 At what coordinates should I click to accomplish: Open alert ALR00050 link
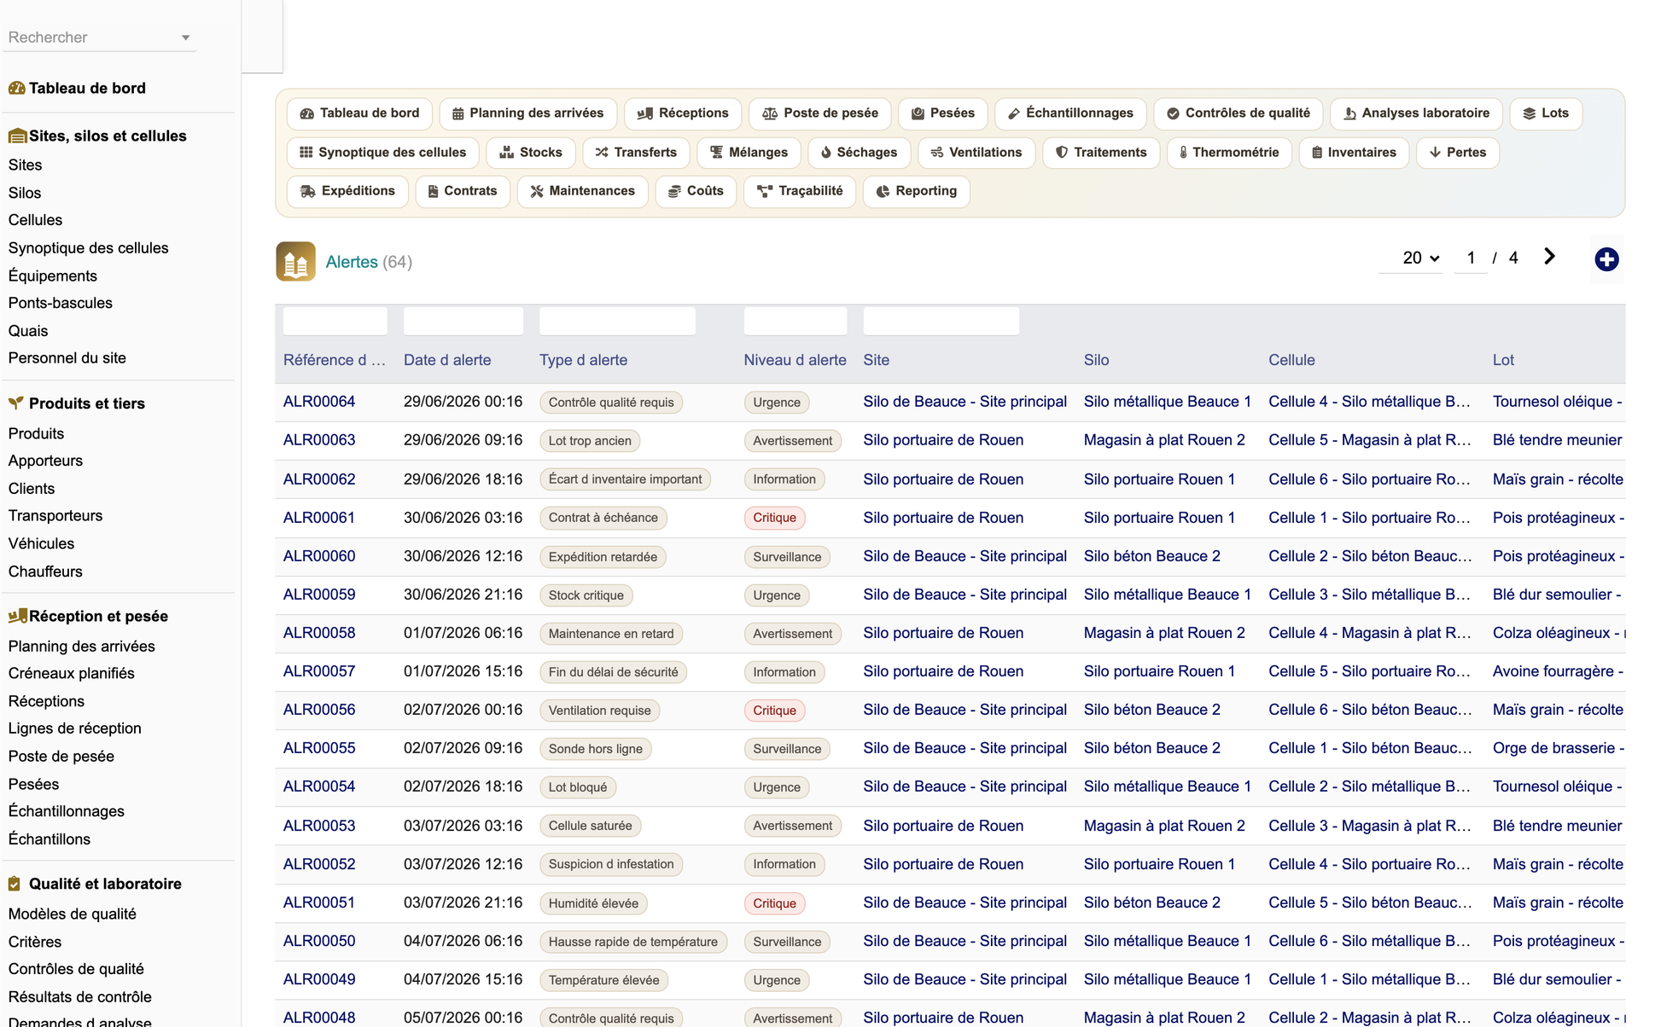(x=319, y=941)
